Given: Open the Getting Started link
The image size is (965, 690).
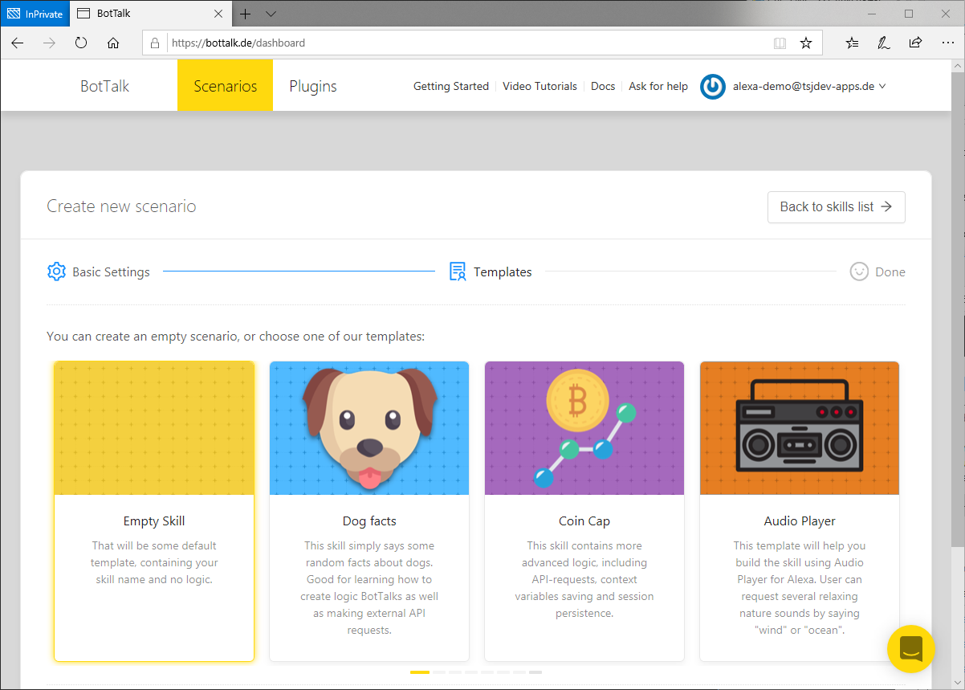Looking at the screenshot, I should (x=450, y=87).
